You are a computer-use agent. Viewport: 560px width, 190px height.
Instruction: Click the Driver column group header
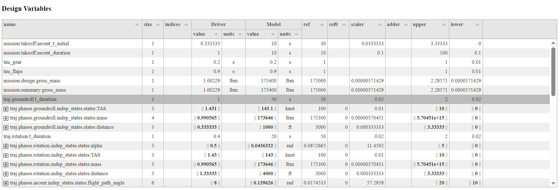pos(218,24)
